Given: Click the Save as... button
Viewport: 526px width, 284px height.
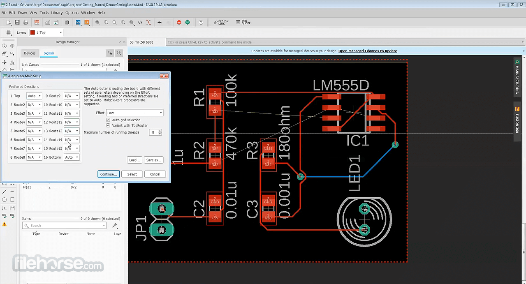Looking at the screenshot, I should point(153,160).
